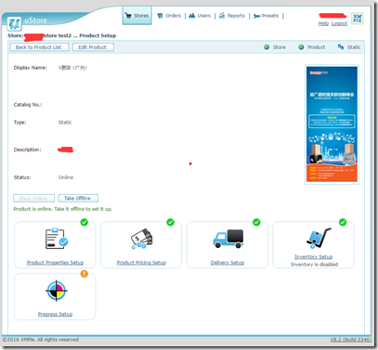This screenshot has height=350, width=378.
Task: Open the Help link
Action: [x=323, y=23]
